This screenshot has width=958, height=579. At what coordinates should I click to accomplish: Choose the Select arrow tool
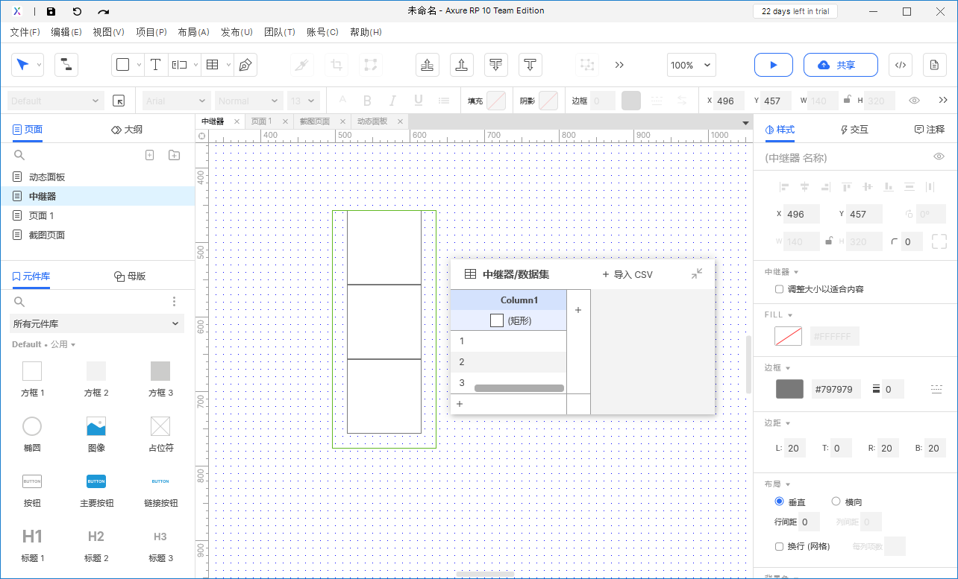click(23, 65)
